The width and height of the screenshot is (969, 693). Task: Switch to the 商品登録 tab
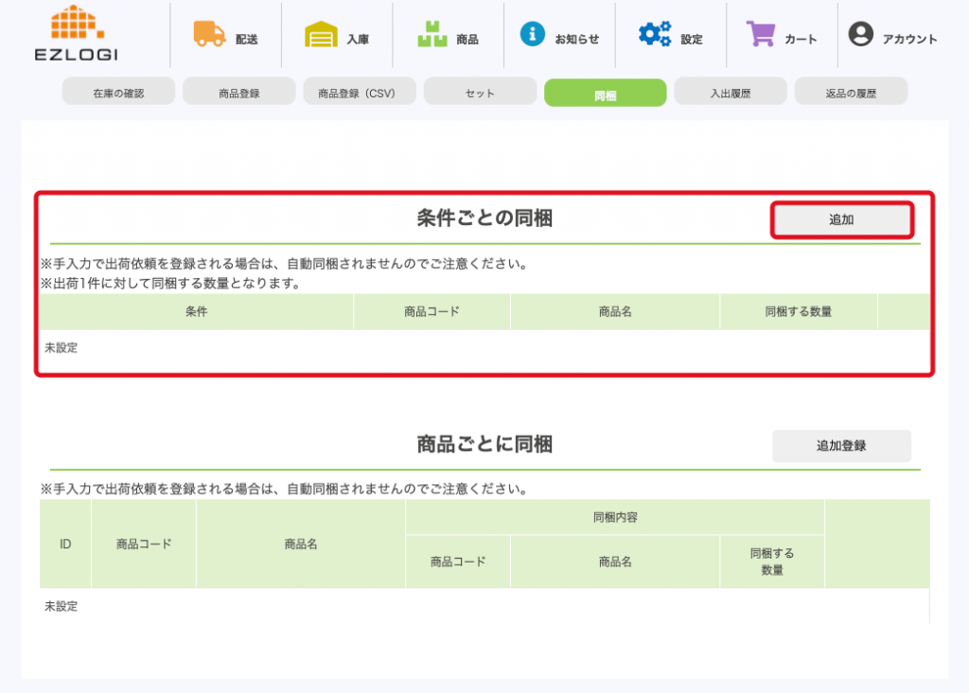[238, 93]
